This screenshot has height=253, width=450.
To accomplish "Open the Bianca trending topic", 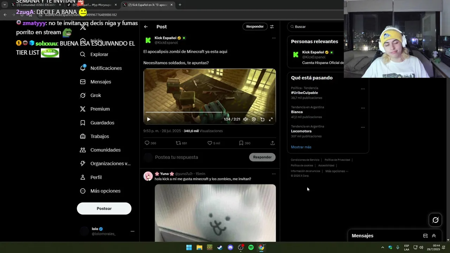I will 297,112.
